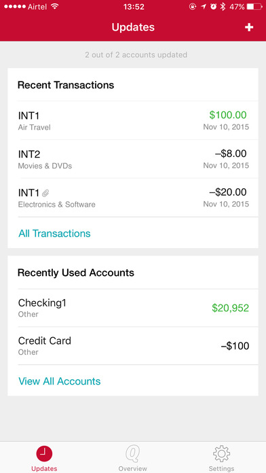The image size is (266, 473).
Task: Select the Overview tab label
Action: coord(133,468)
